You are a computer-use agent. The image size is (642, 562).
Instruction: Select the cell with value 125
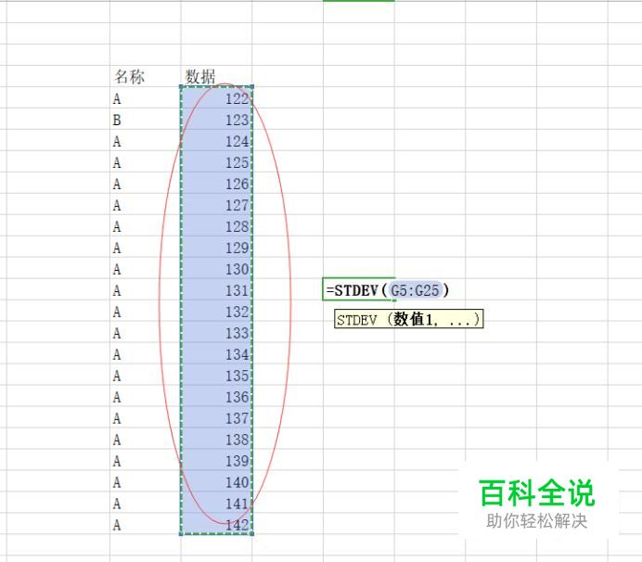[x=216, y=162]
